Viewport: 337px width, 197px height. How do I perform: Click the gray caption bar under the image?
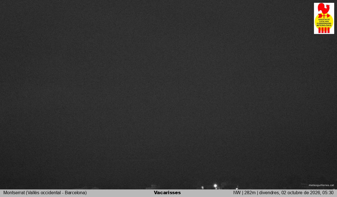pyautogui.click(x=168, y=193)
